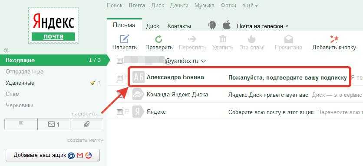Switch to the Письма tab
This screenshot has height=166, width=363.
tap(124, 25)
